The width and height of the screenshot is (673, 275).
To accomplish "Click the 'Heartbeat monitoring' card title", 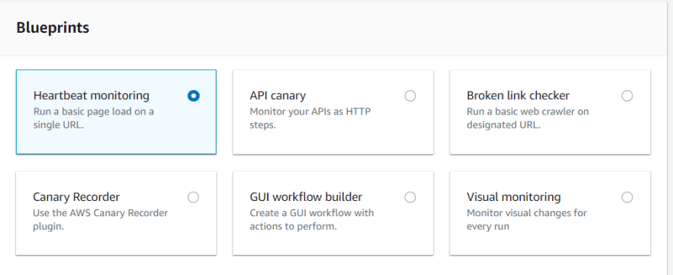I will click(92, 95).
